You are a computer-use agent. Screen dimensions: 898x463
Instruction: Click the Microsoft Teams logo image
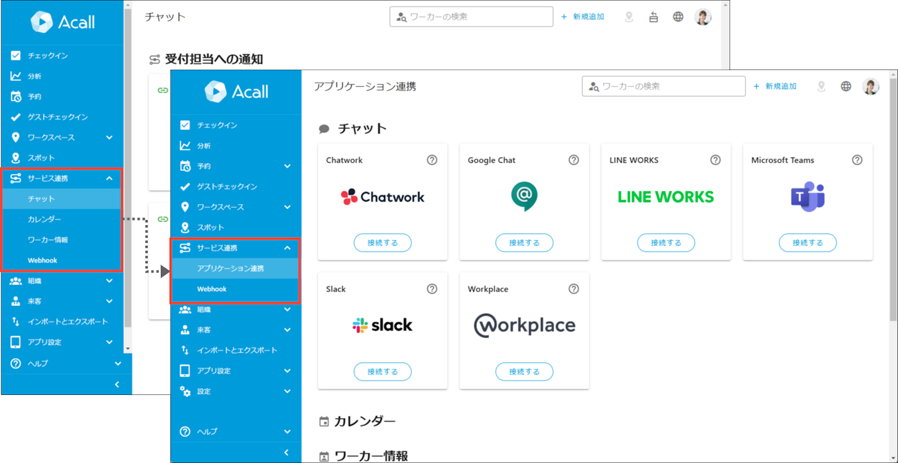pyautogui.click(x=808, y=197)
